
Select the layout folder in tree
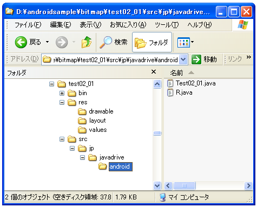coord(97,121)
